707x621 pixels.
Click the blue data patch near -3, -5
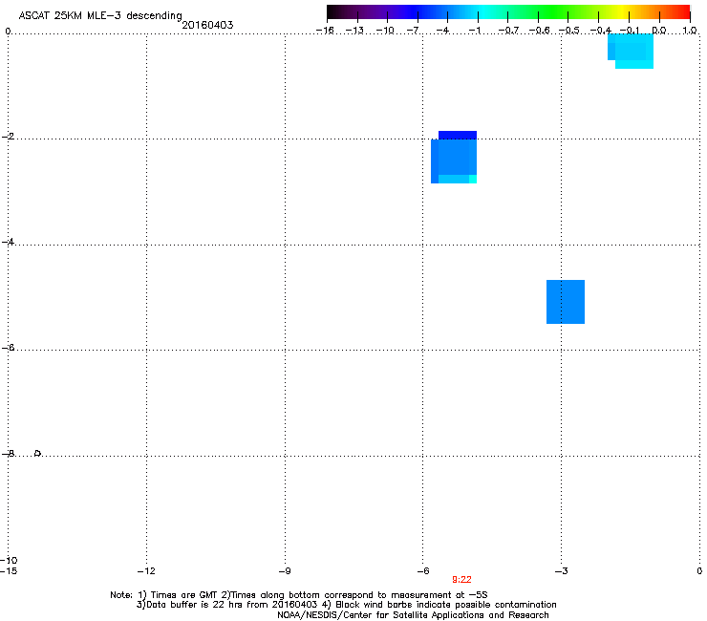coord(566,302)
